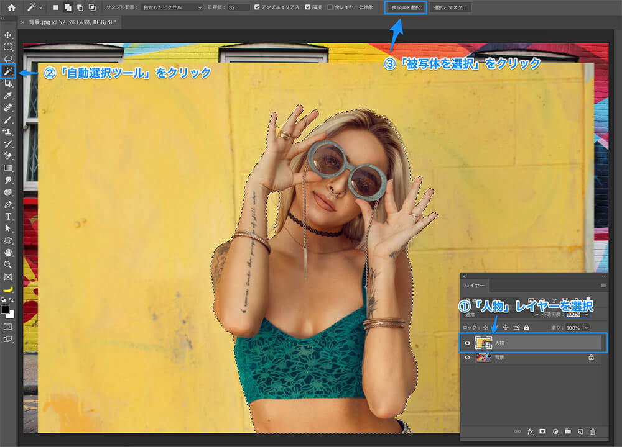Open the tool preset picker arrow

pyautogui.click(x=40, y=7)
